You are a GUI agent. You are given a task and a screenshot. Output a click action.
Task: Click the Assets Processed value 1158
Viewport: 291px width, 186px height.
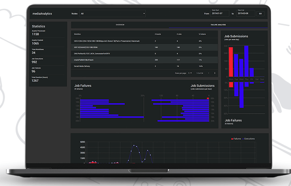35,34
